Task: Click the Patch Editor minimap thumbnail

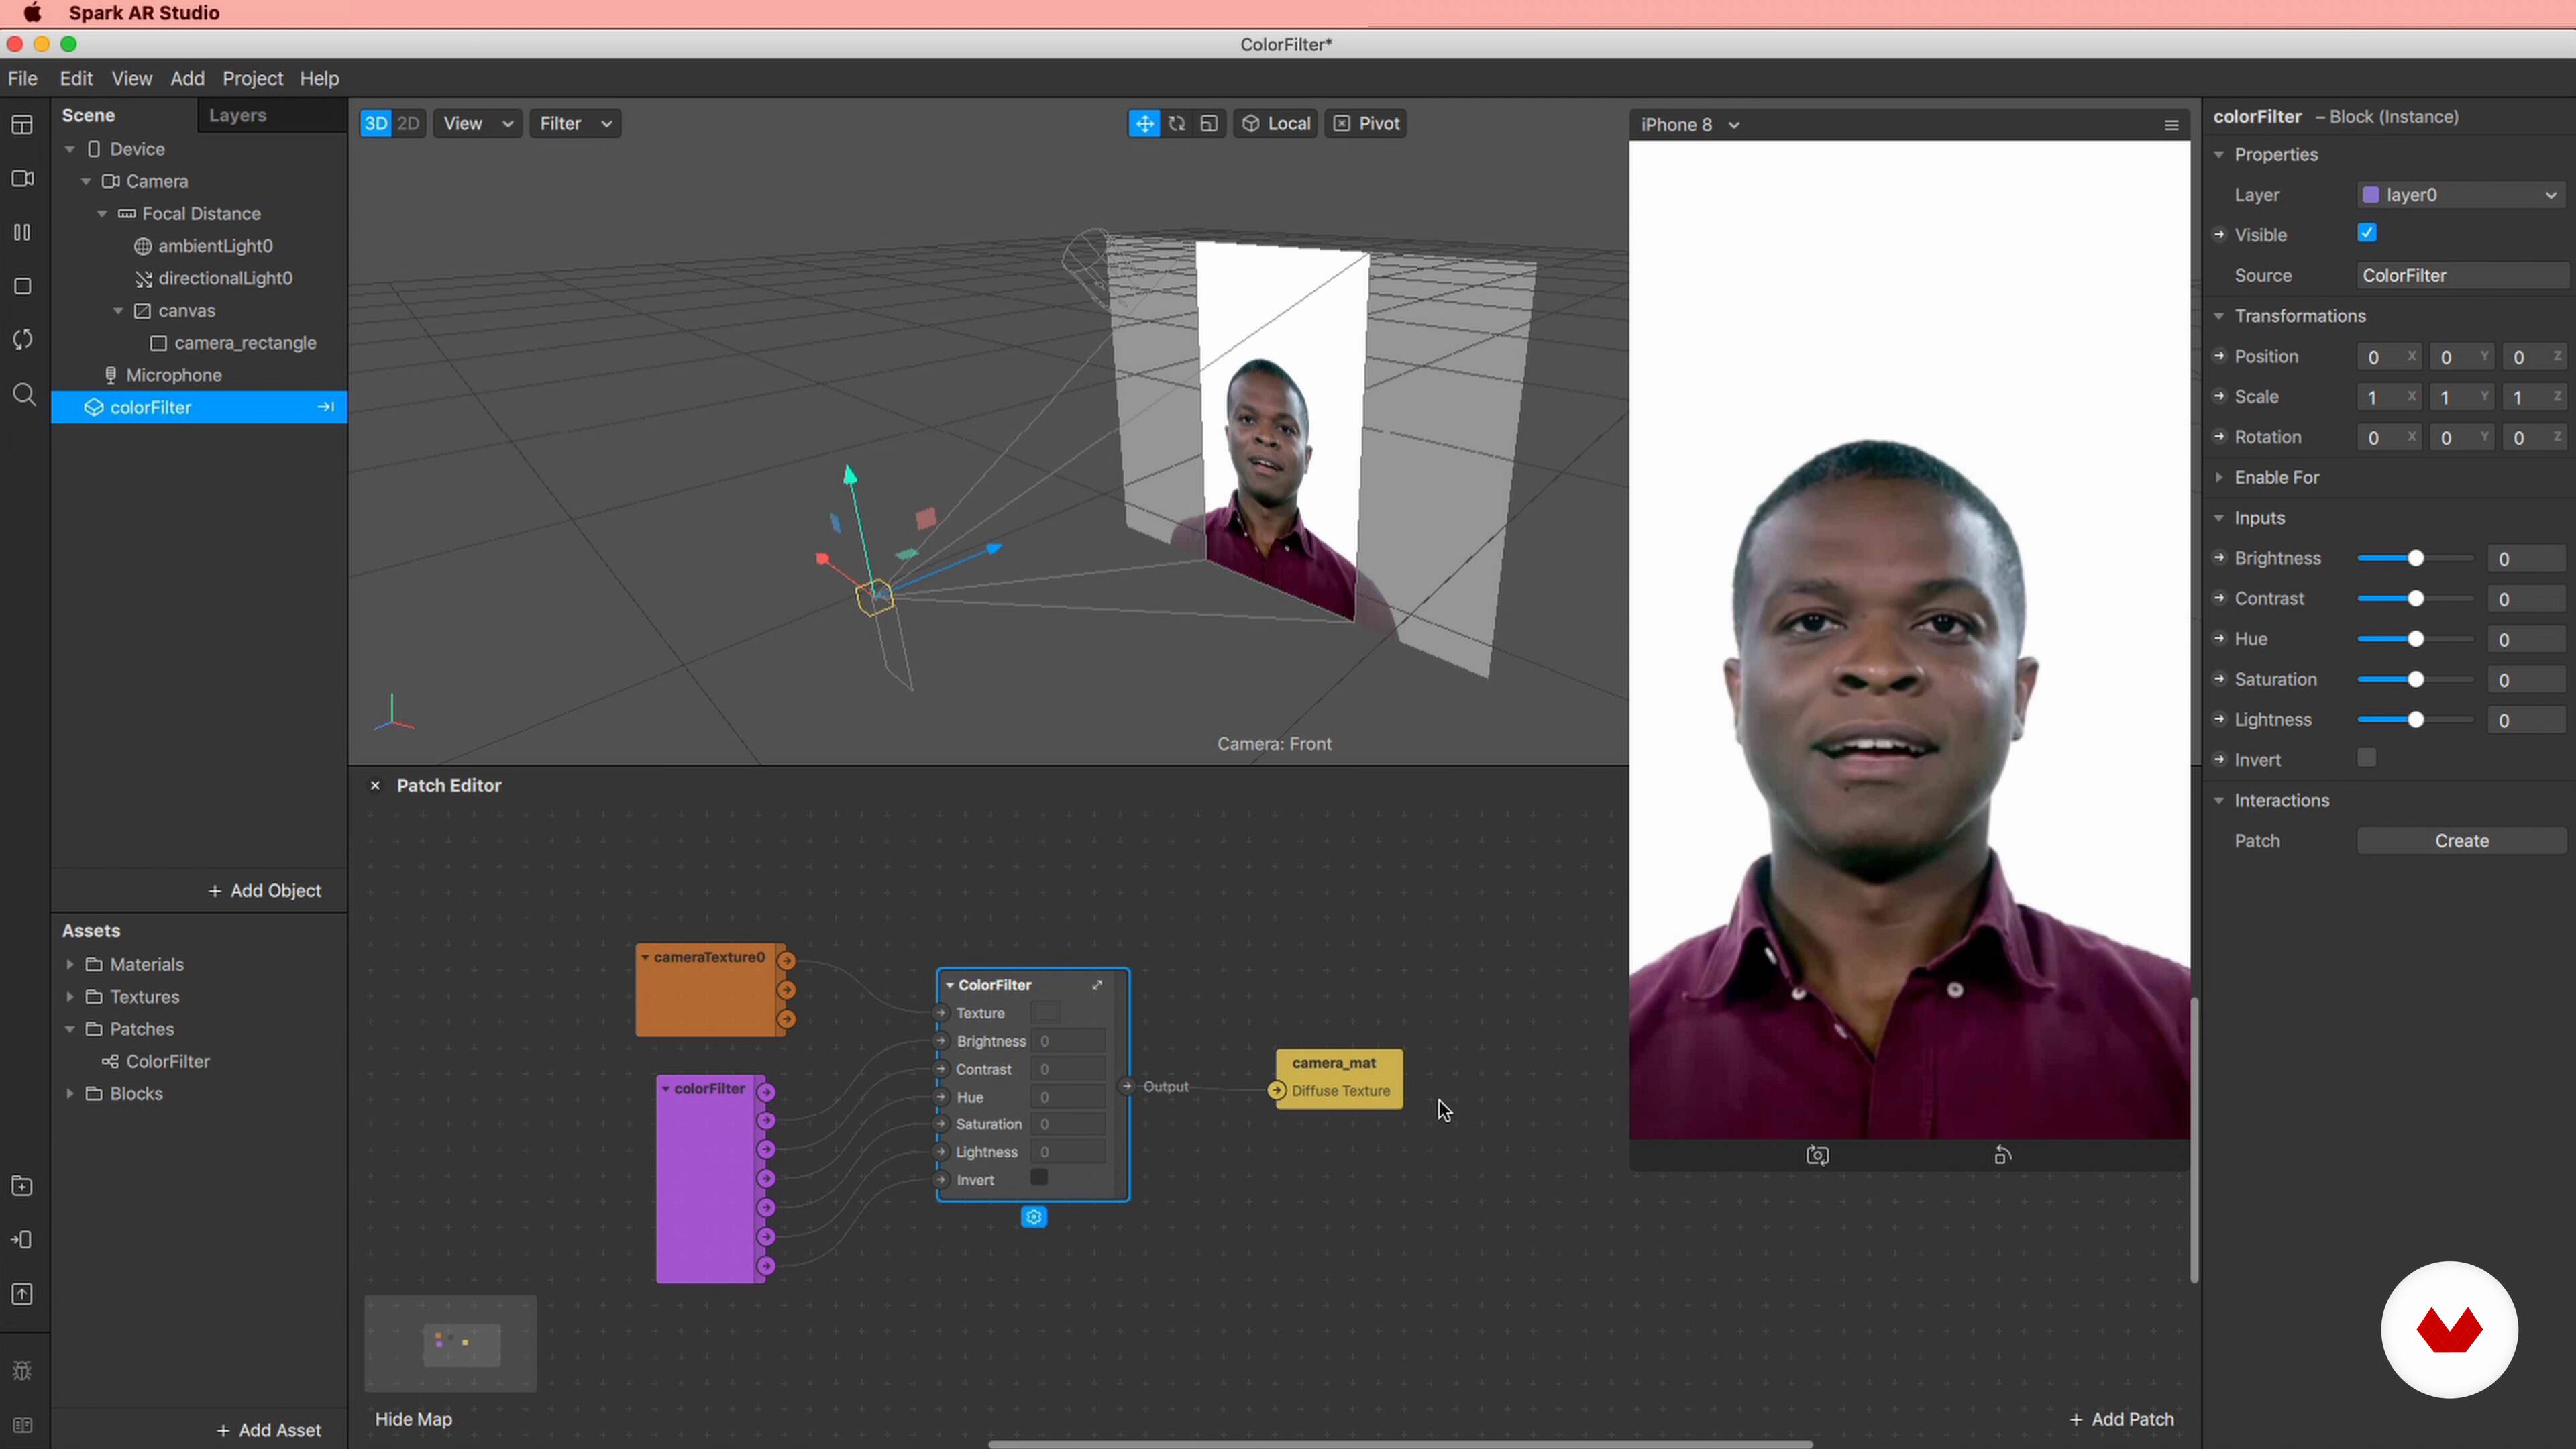Action: pos(450,1344)
